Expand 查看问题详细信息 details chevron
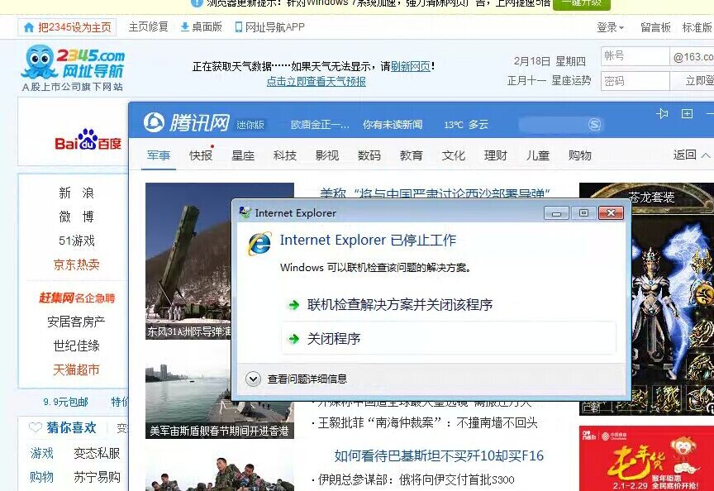Screen dimensions: 714x491 (253, 379)
